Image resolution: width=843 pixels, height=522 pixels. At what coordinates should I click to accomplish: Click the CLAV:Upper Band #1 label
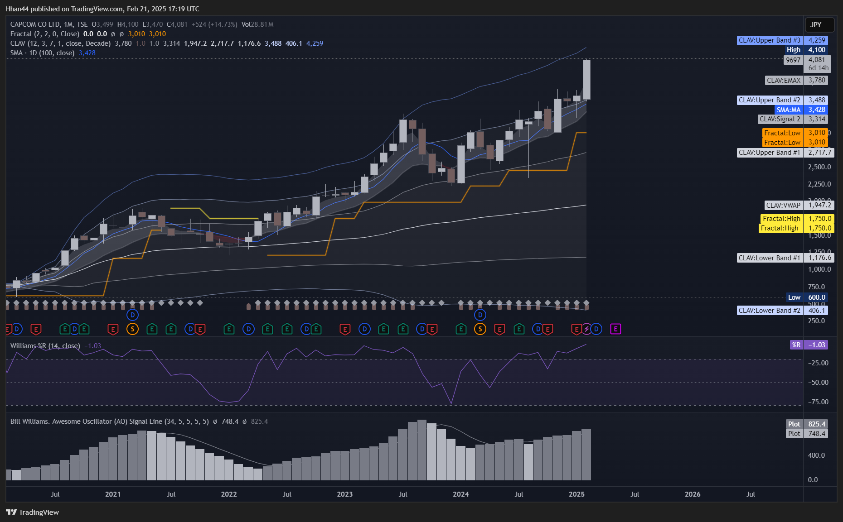point(785,153)
